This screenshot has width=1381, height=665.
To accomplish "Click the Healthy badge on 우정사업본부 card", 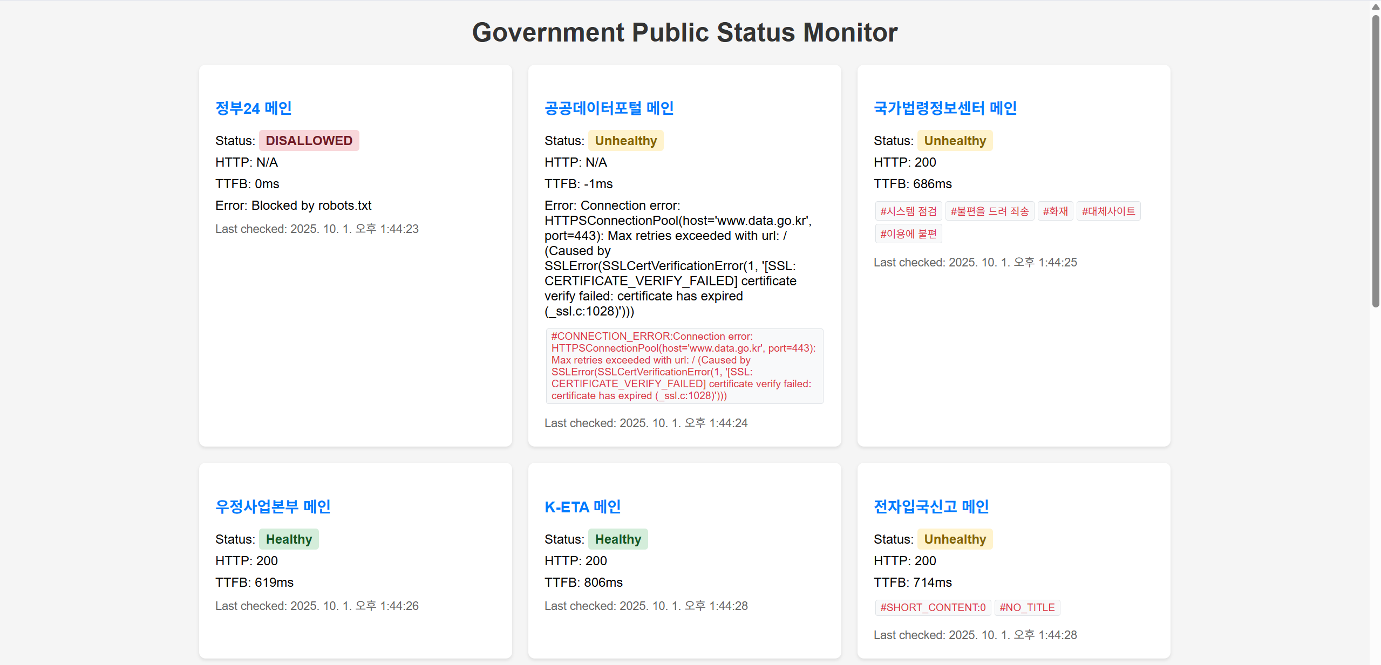I will coord(289,539).
